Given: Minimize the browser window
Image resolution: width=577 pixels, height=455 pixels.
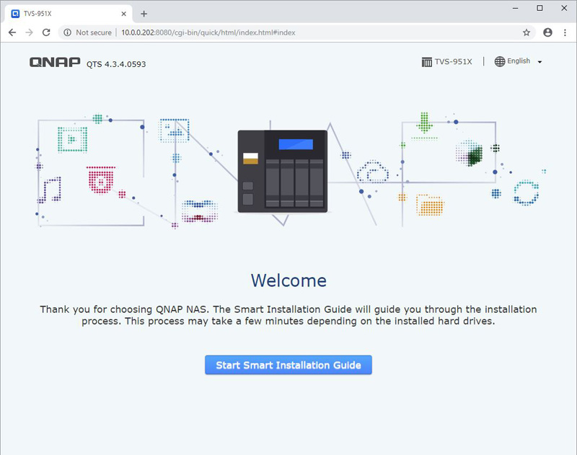Looking at the screenshot, I should (x=515, y=8).
